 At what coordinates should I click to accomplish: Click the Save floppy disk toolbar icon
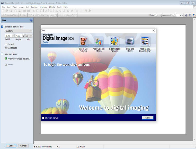tap(11, 11)
